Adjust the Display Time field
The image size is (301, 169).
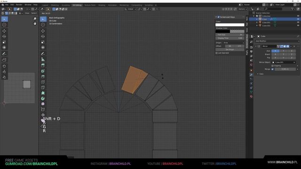[230, 38]
